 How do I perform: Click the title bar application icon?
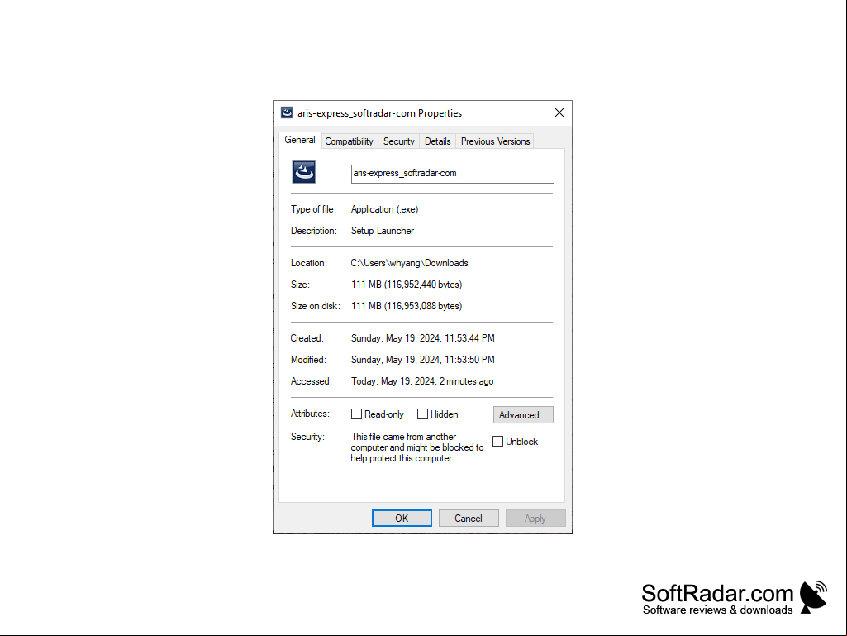coord(287,112)
